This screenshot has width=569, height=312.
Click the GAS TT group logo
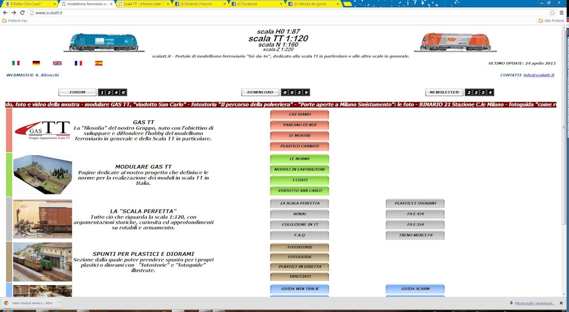42,130
